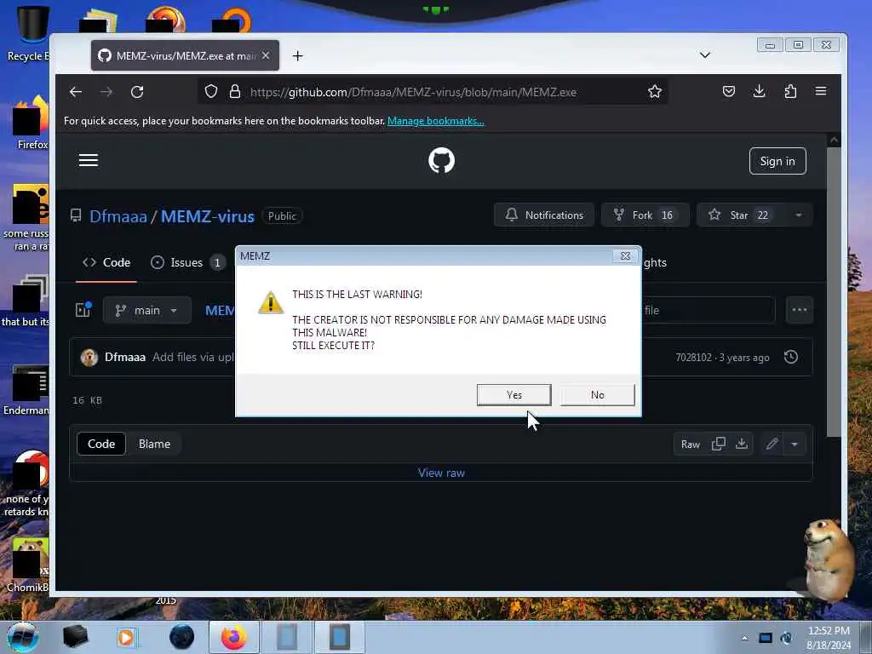Select the Code view toggle
Viewport: 872px width, 654px height.
(x=101, y=444)
